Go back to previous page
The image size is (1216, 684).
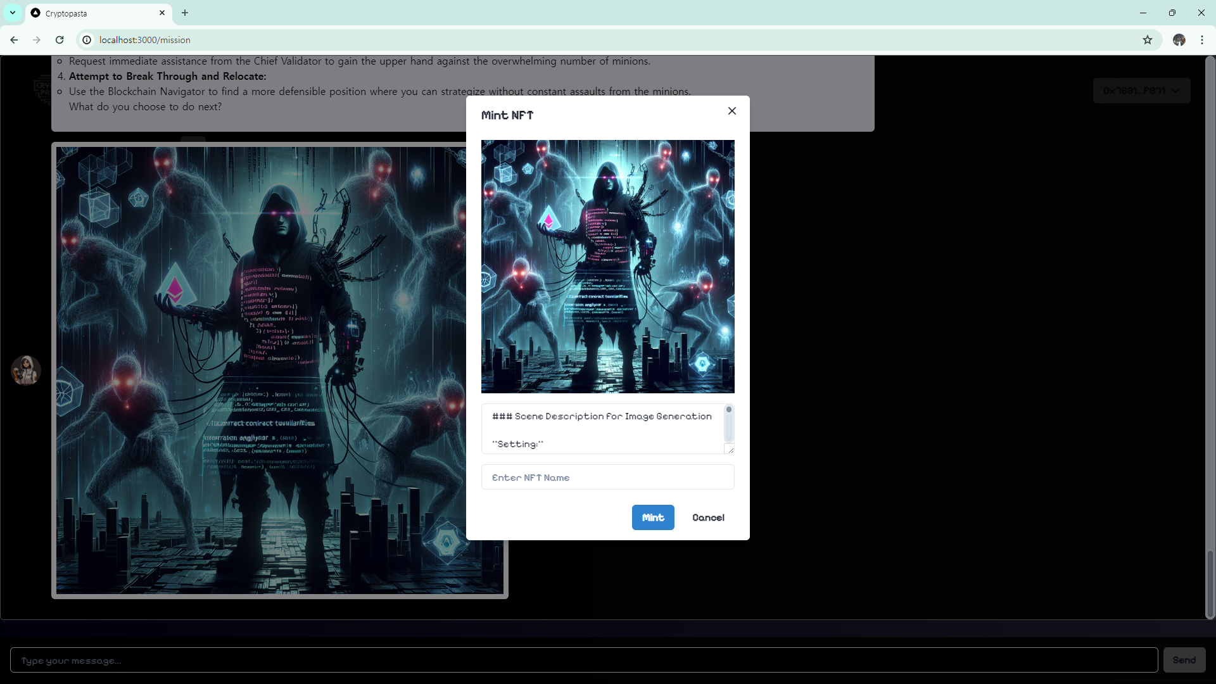[x=14, y=40]
